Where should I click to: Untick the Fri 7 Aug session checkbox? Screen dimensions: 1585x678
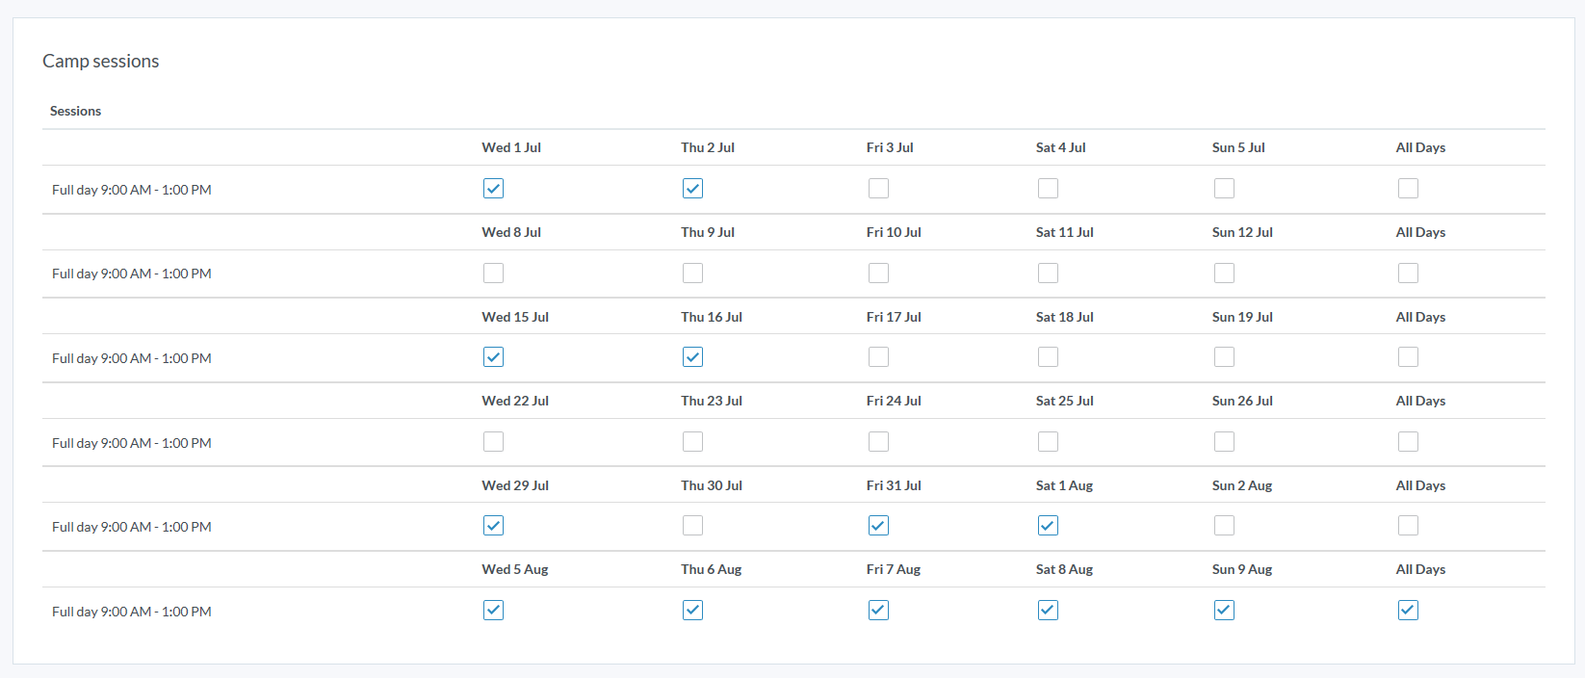tap(878, 611)
